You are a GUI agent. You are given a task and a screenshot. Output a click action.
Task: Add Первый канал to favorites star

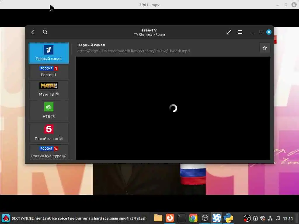[265, 48]
